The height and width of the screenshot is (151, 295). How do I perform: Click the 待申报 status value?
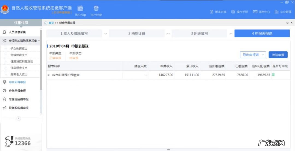click(74, 58)
